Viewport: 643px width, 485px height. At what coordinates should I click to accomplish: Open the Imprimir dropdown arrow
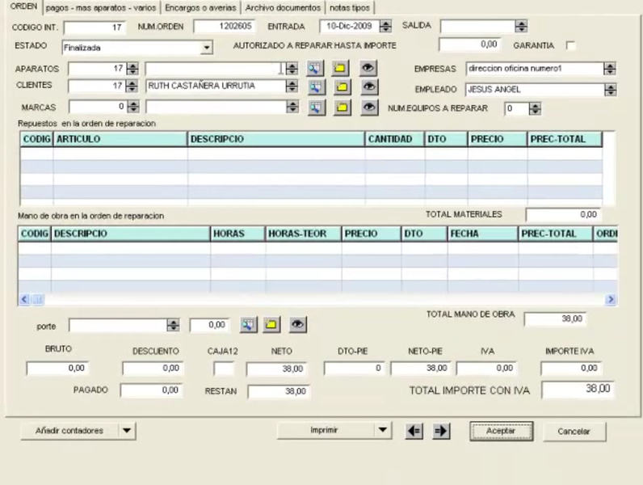click(x=383, y=430)
